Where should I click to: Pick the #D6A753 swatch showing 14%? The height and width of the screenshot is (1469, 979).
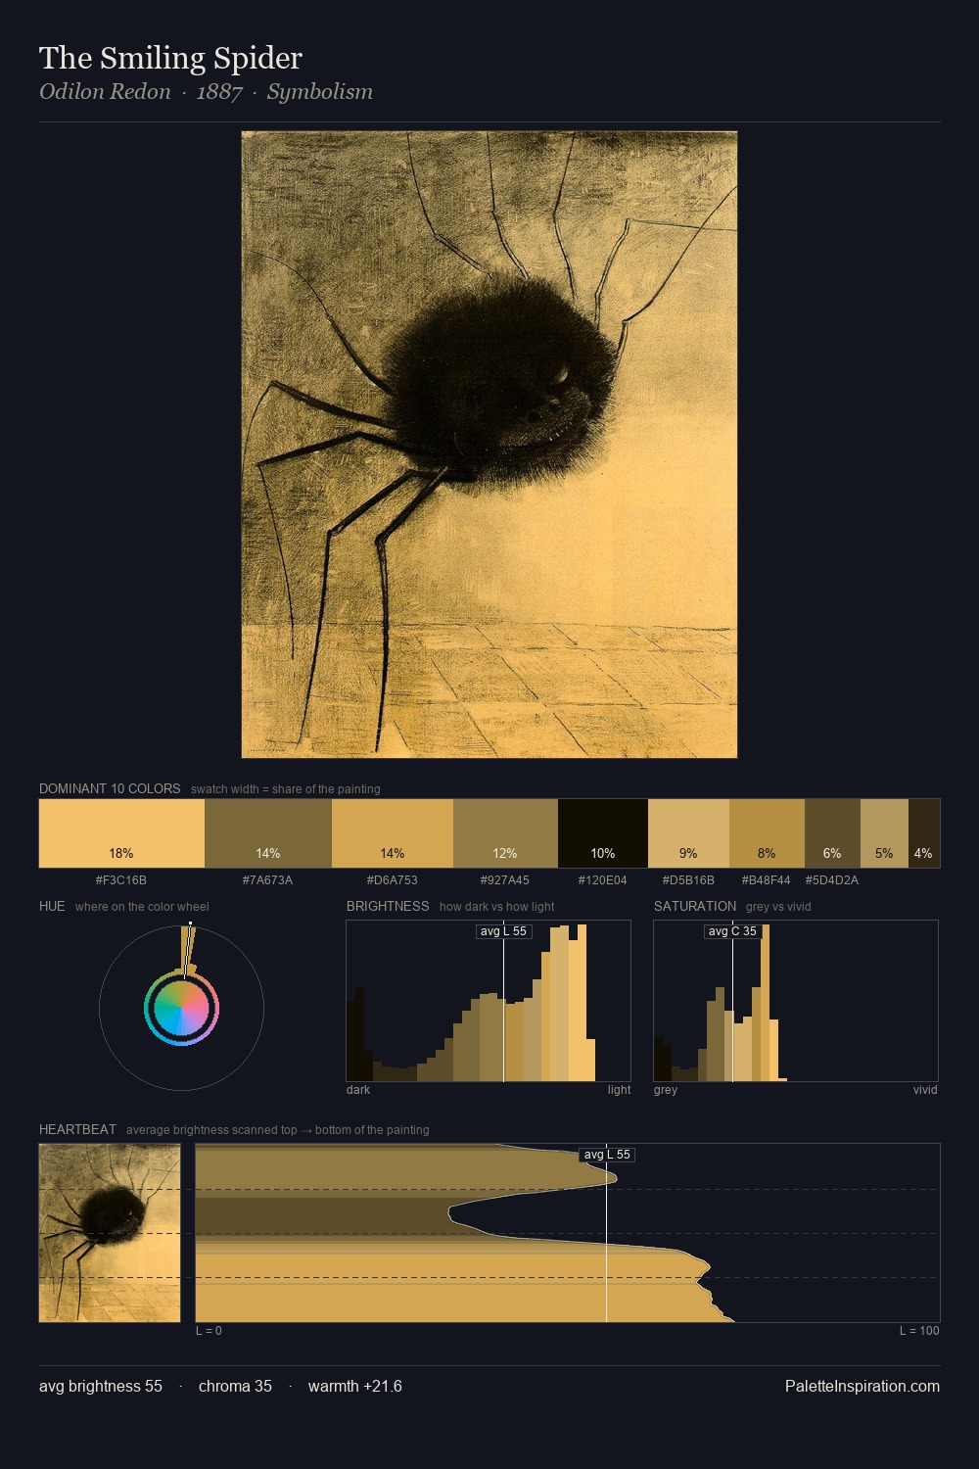pyautogui.click(x=393, y=833)
